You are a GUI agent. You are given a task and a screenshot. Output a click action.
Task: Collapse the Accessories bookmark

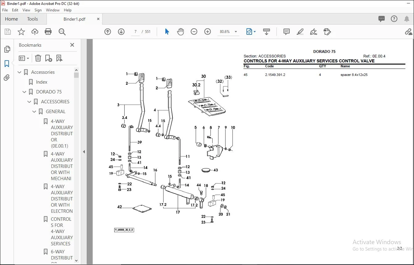(x=20, y=72)
